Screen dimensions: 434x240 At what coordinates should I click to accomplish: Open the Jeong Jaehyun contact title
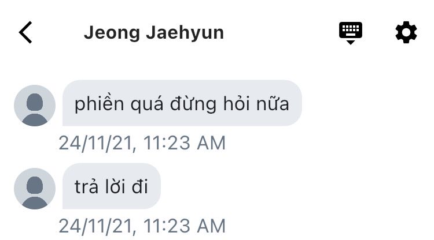point(154,32)
